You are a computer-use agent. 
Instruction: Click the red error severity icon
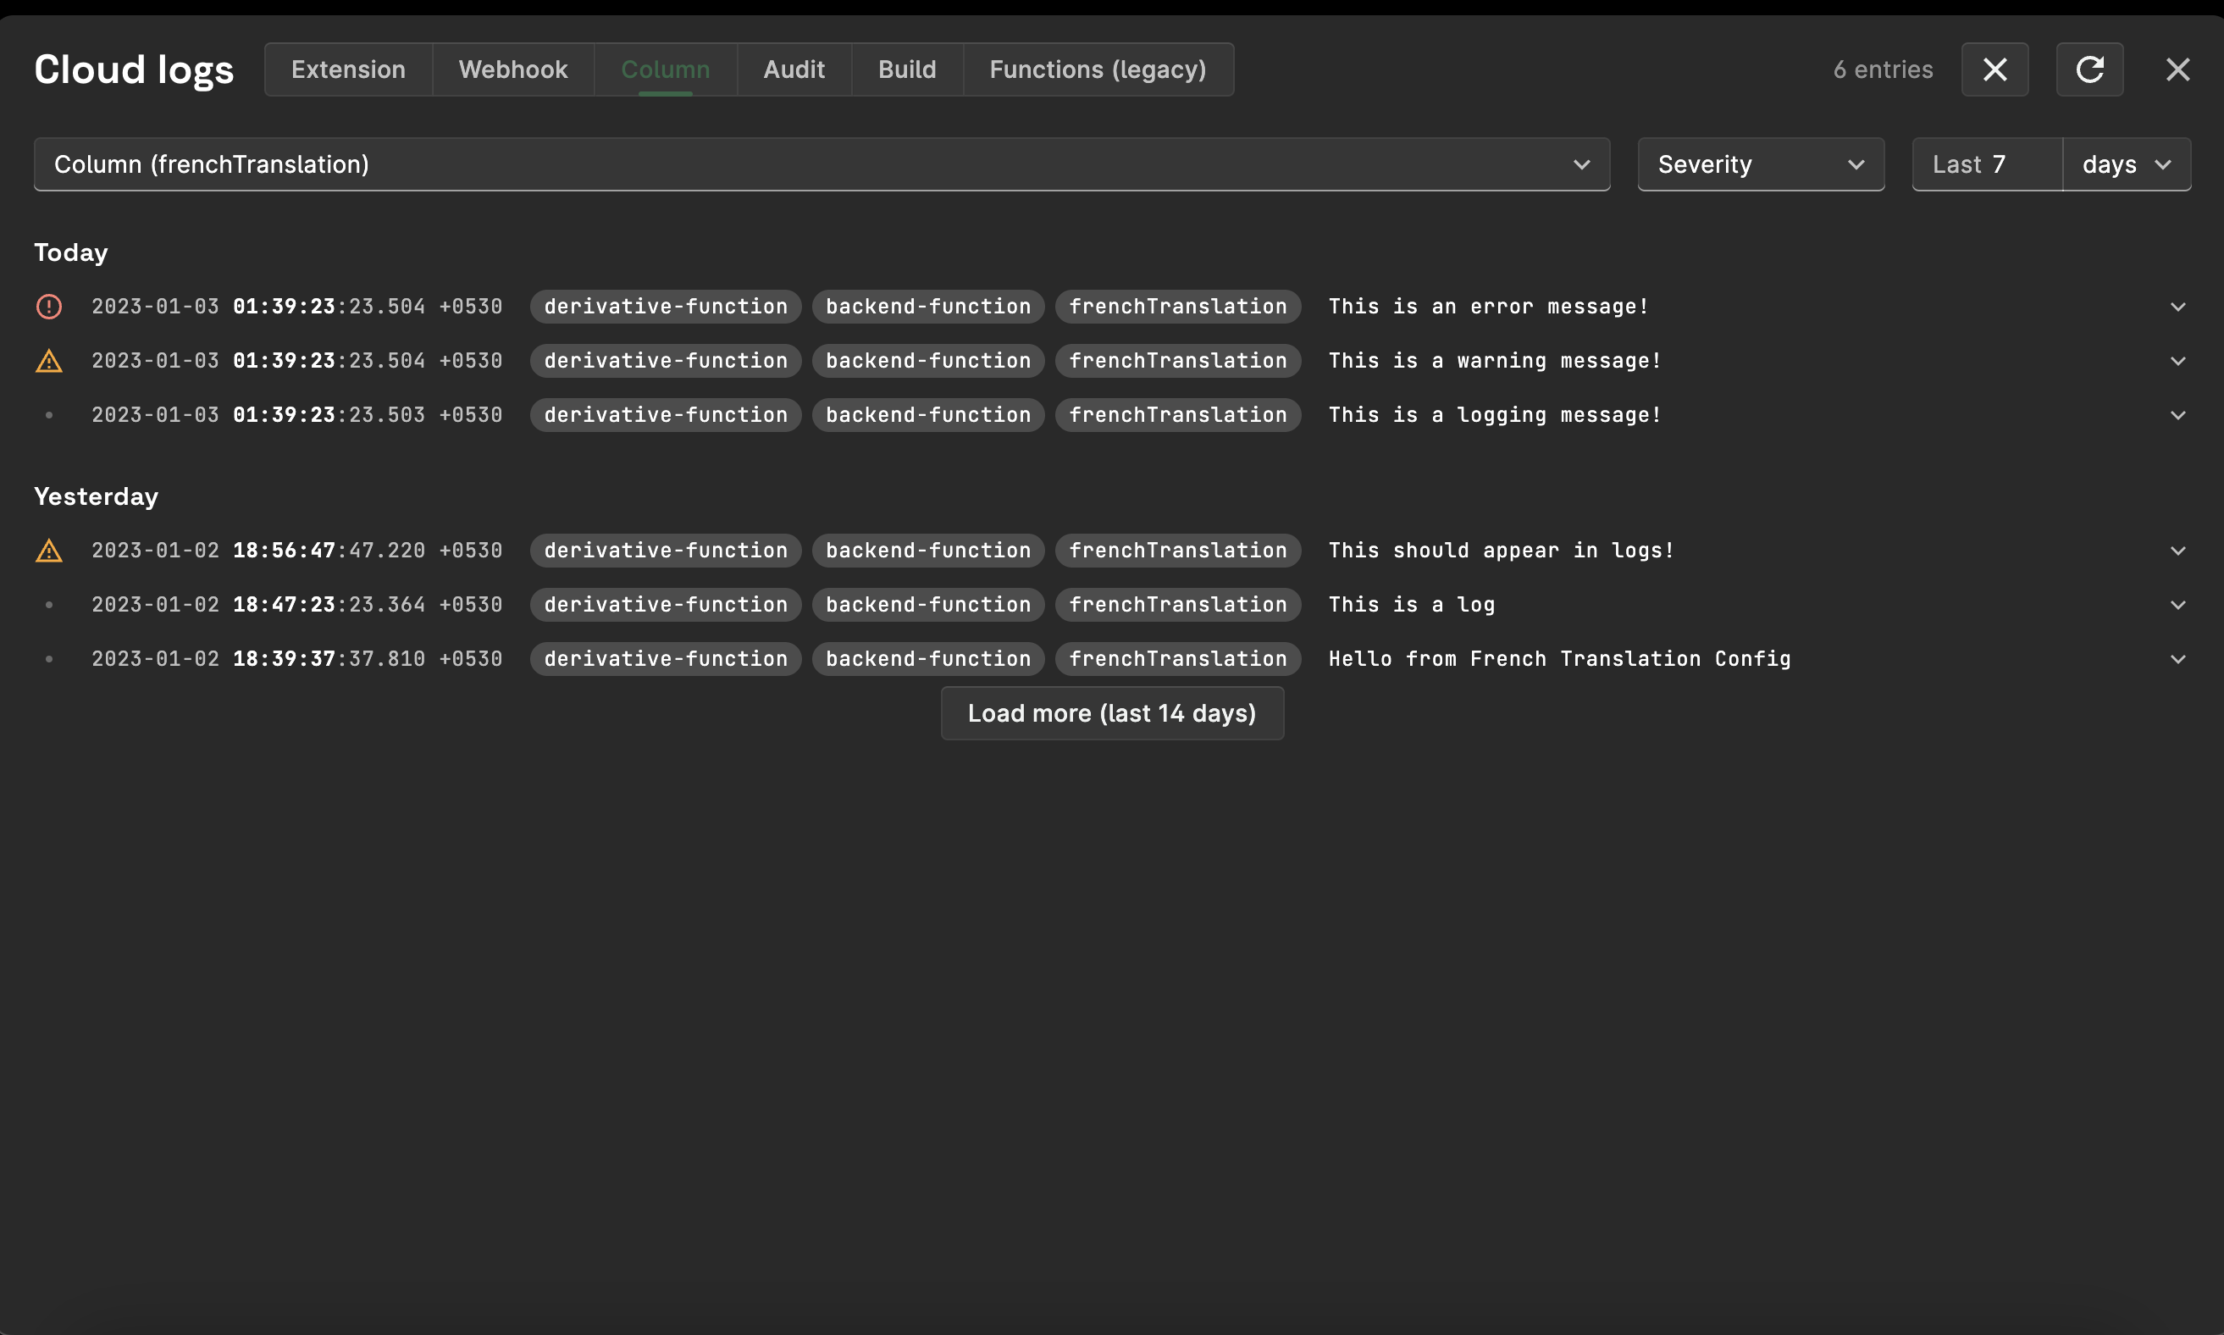coord(48,307)
